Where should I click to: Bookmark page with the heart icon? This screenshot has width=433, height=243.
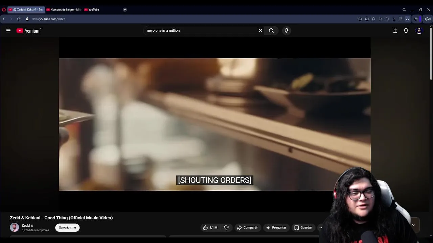(x=387, y=19)
